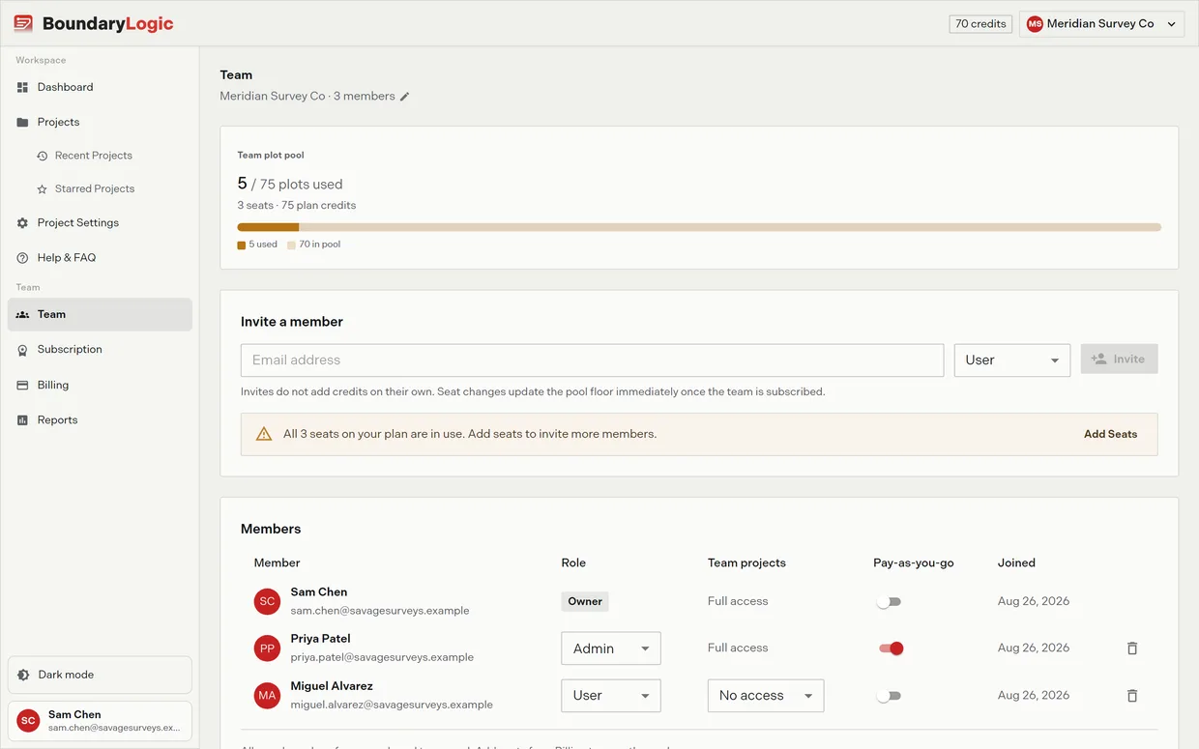Disable pay-as-you-go for Priya Patel
Screen dimensions: 1199x749
coord(891,648)
